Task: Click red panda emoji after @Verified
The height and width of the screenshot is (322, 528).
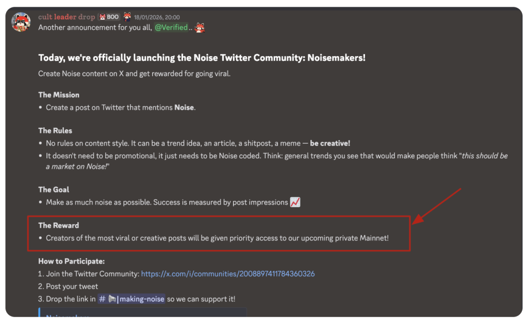Action: pos(200,27)
